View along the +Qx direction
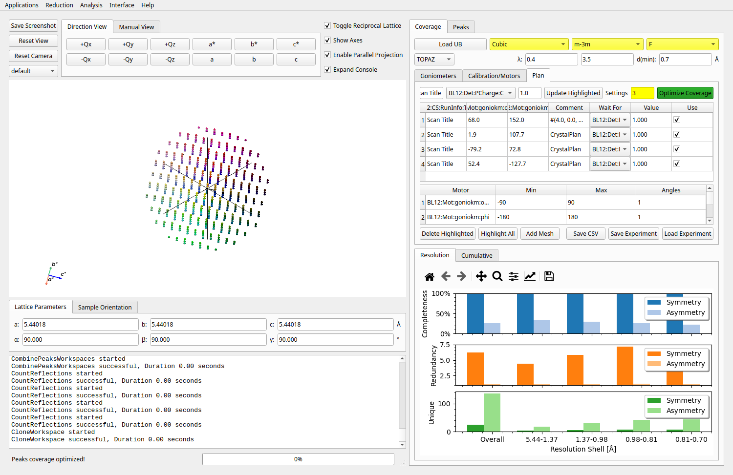 [x=86, y=44]
